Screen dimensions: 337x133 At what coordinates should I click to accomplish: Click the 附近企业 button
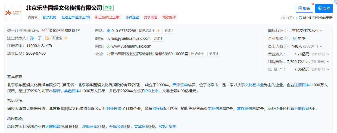[198, 54]
